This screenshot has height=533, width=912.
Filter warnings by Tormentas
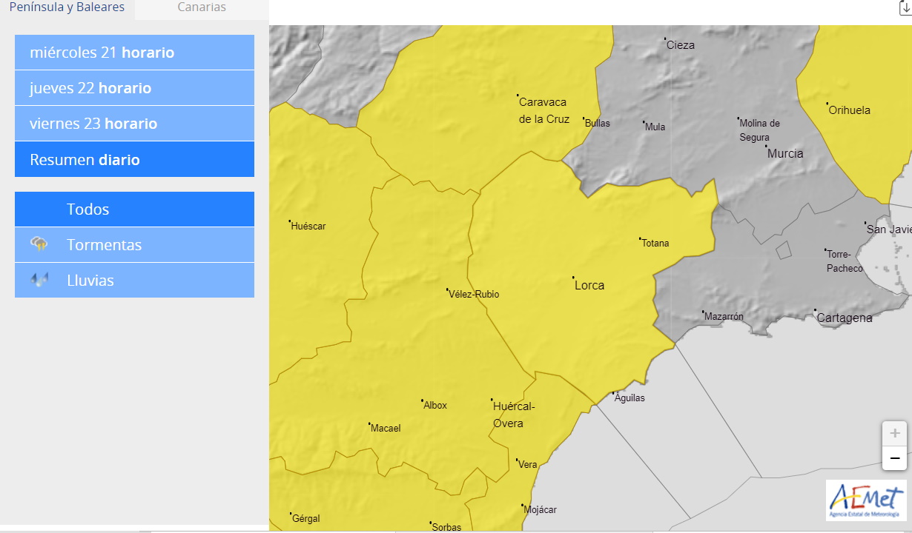tap(134, 245)
